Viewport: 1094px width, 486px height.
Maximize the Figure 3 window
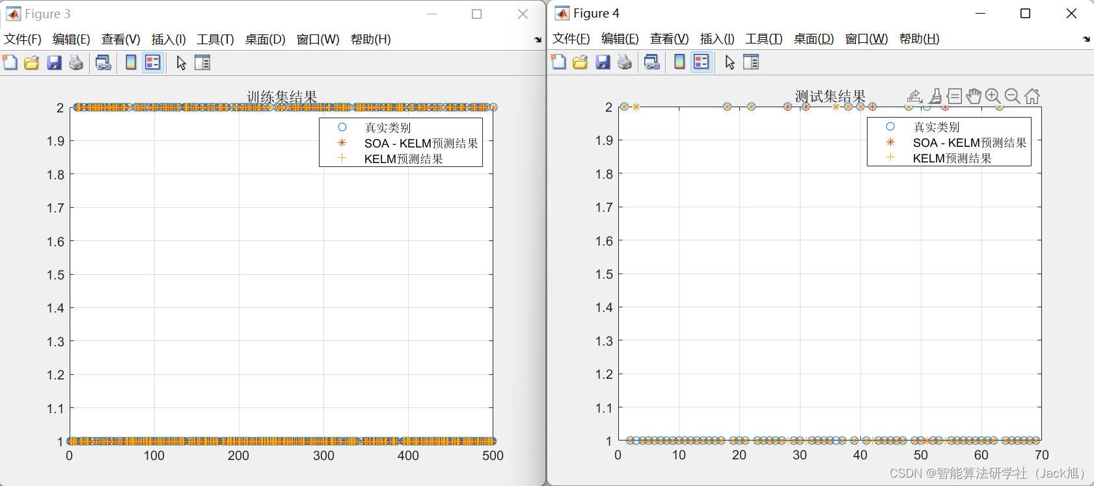tap(476, 14)
